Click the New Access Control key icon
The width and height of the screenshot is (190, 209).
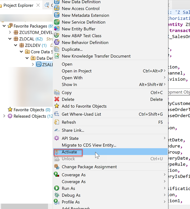57,8
